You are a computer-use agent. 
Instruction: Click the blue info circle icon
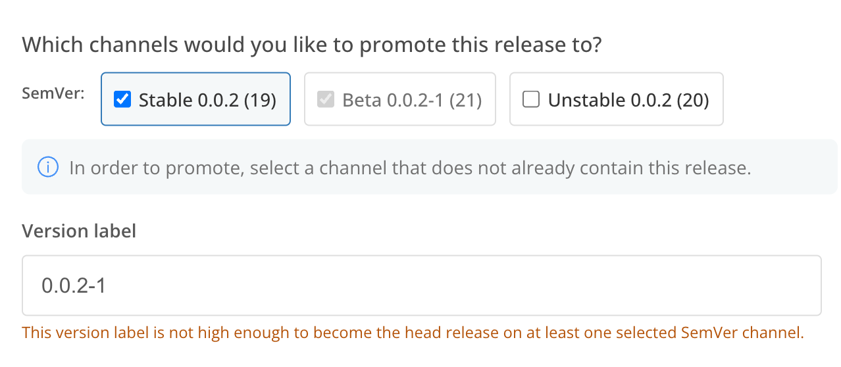(x=49, y=167)
